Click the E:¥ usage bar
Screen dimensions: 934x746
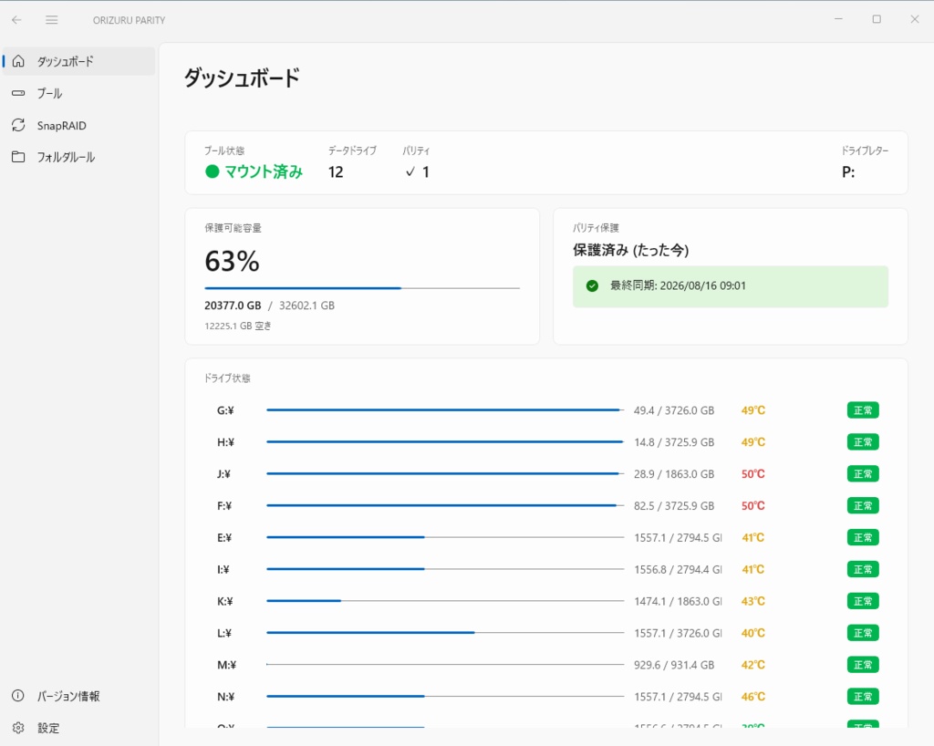445,537
